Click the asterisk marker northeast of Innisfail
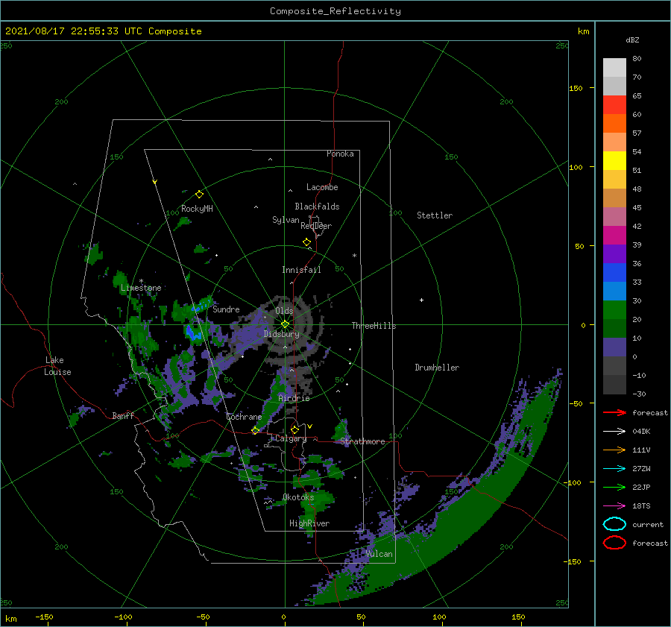This screenshot has width=671, height=627. [354, 256]
